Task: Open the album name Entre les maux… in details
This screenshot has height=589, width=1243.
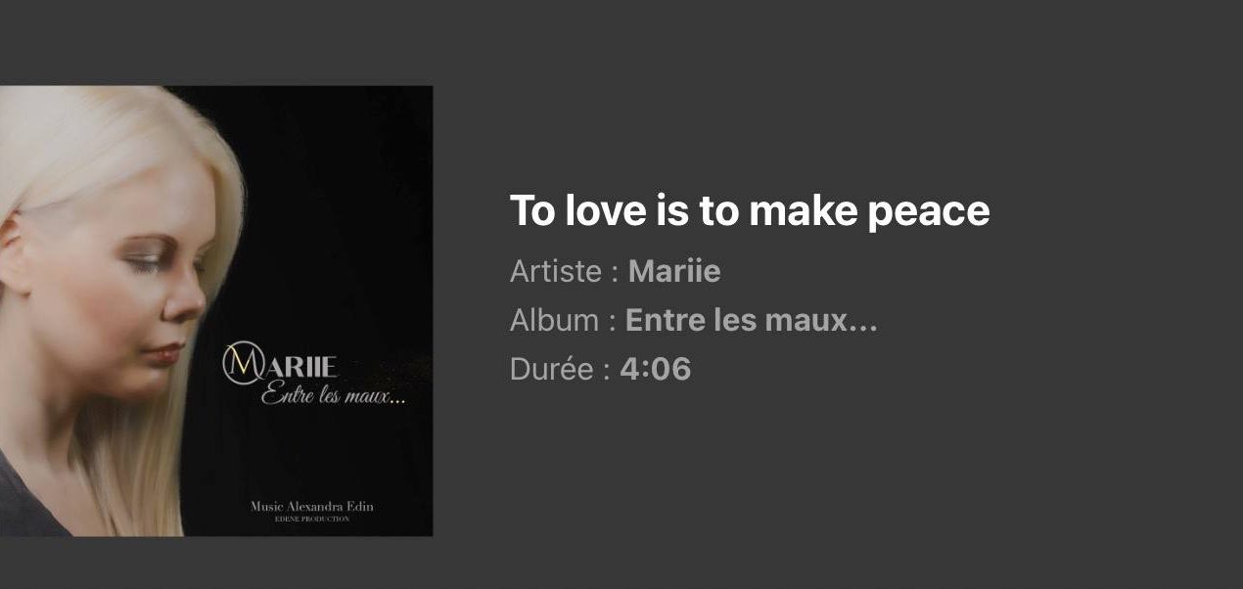Action: pyautogui.click(x=752, y=320)
